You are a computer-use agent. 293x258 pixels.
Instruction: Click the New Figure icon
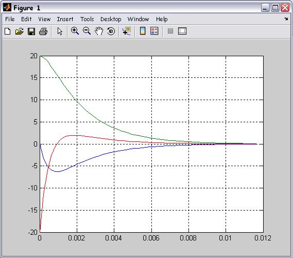tap(8, 31)
